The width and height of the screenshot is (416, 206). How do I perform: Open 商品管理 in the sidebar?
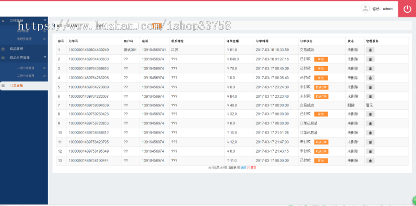coord(17,49)
